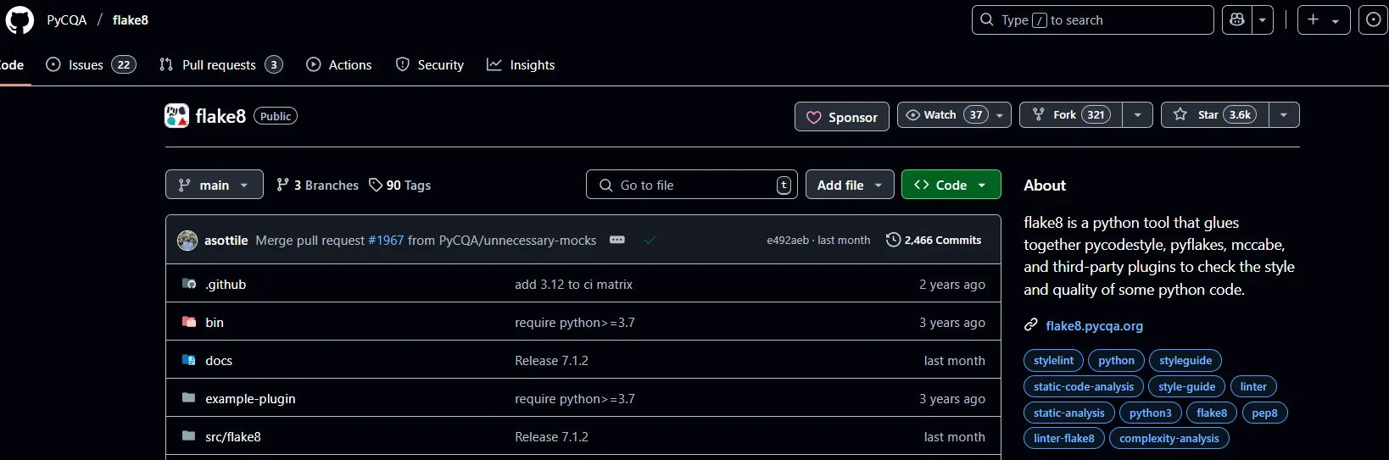Image resolution: width=1389 pixels, height=460 pixels.
Task: Expand the Star lists dropdown arrow
Action: click(x=1284, y=114)
